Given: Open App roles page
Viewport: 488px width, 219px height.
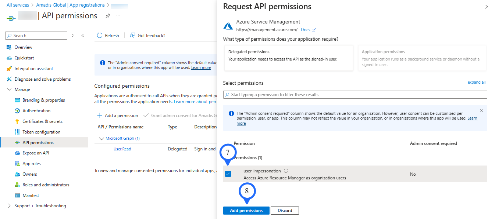Looking at the screenshot, I should click(x=32, y=164).
